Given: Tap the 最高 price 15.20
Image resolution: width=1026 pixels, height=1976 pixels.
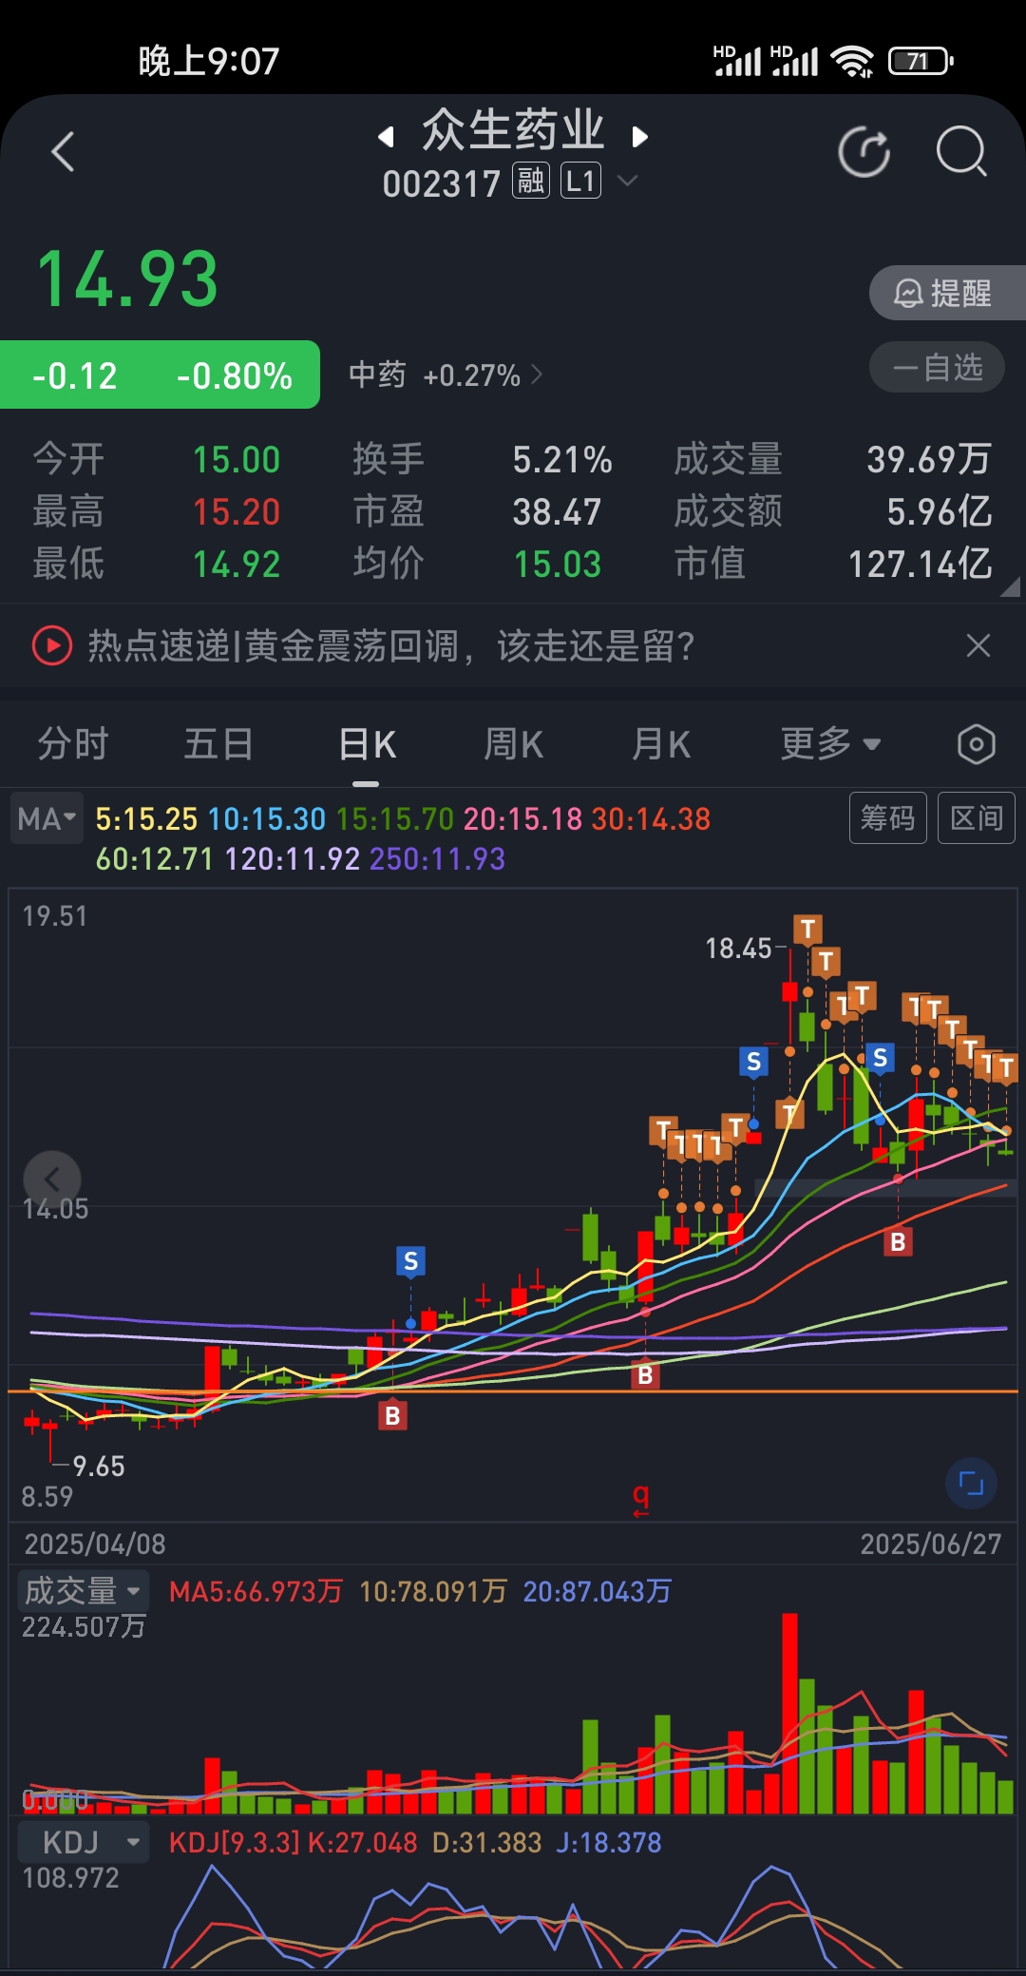Looking at the screenshot, I should coord(237,512).
